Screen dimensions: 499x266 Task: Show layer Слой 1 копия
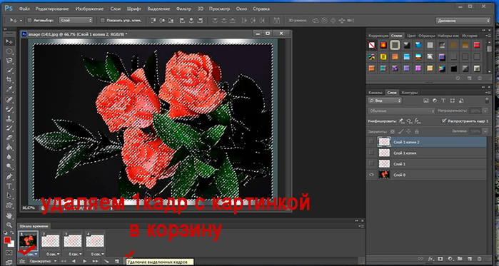[371, 153]
